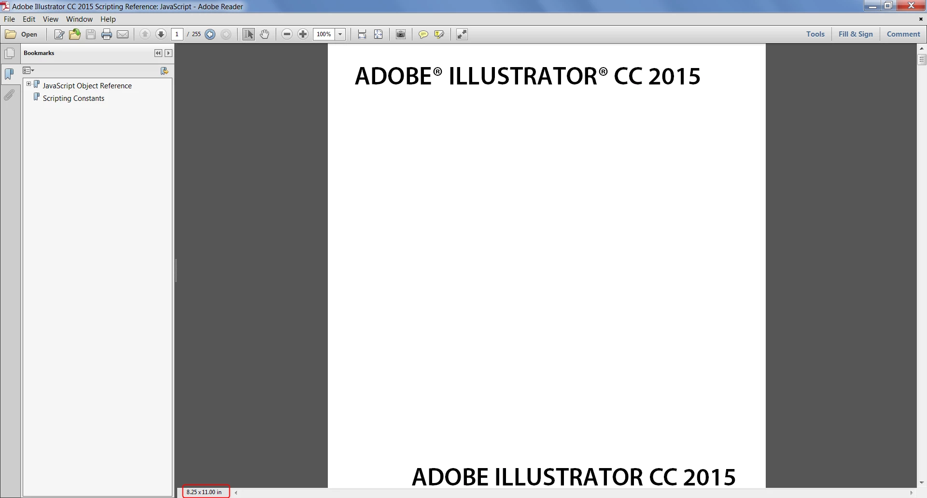This screenshot has width=927, height=498.
Task: Click the horizontal scrollbar right arrow
Action: pyautogui.click(x=912, y=493)
